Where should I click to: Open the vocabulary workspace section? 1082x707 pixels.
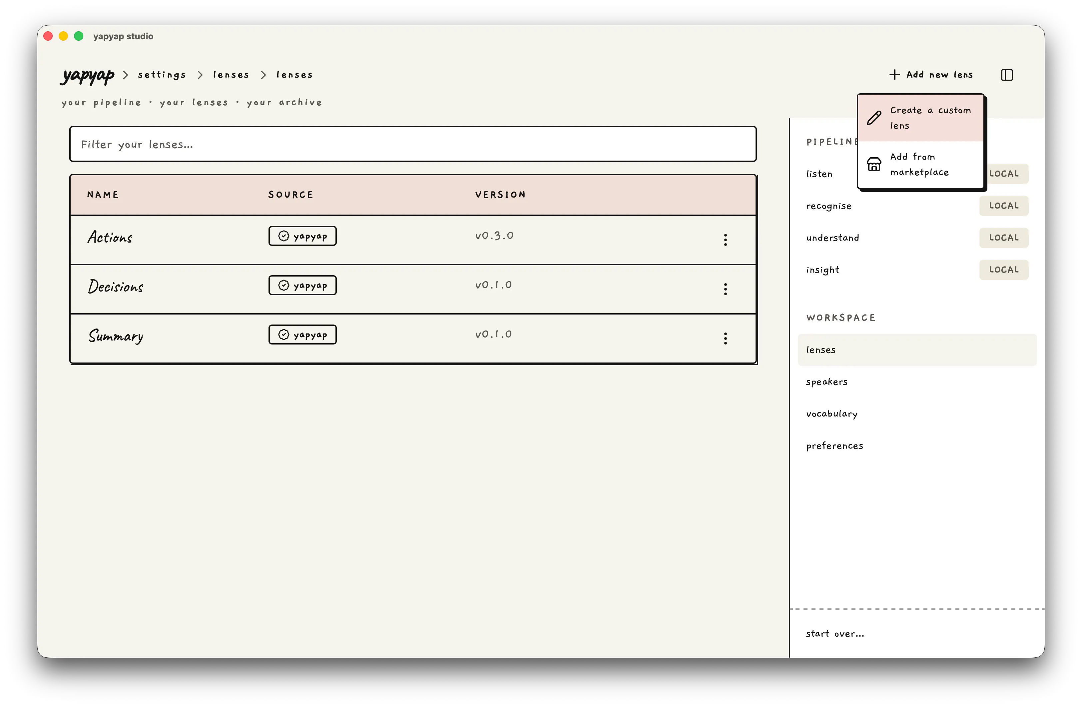[917, 414]
